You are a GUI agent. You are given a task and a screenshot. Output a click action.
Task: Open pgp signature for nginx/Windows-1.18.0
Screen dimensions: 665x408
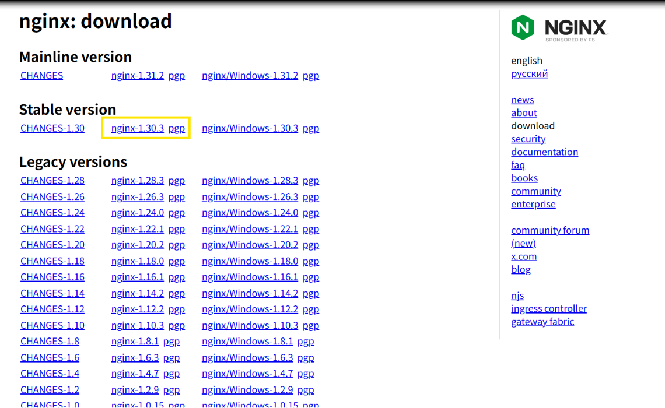click(311, 261)
